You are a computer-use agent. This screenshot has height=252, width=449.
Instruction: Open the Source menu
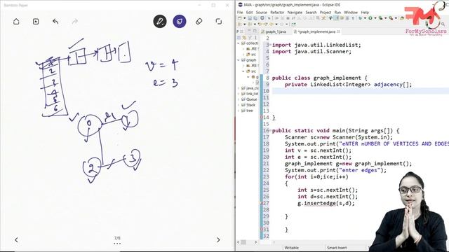tap(262, 13)
